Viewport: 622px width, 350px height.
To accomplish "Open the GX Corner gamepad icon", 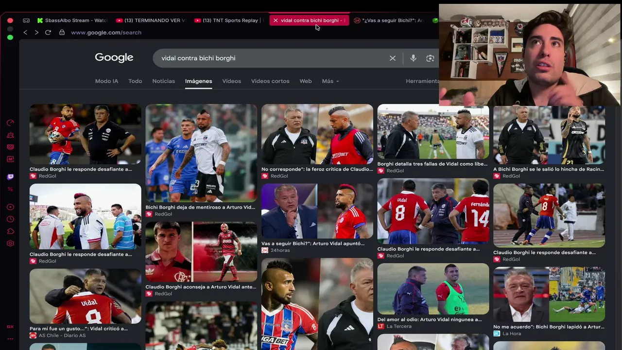I will (26, 20).
